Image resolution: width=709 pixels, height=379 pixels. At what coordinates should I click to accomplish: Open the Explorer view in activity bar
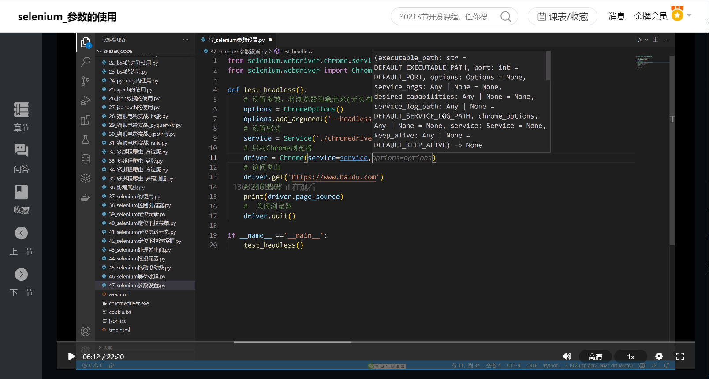tap(86, 42)
